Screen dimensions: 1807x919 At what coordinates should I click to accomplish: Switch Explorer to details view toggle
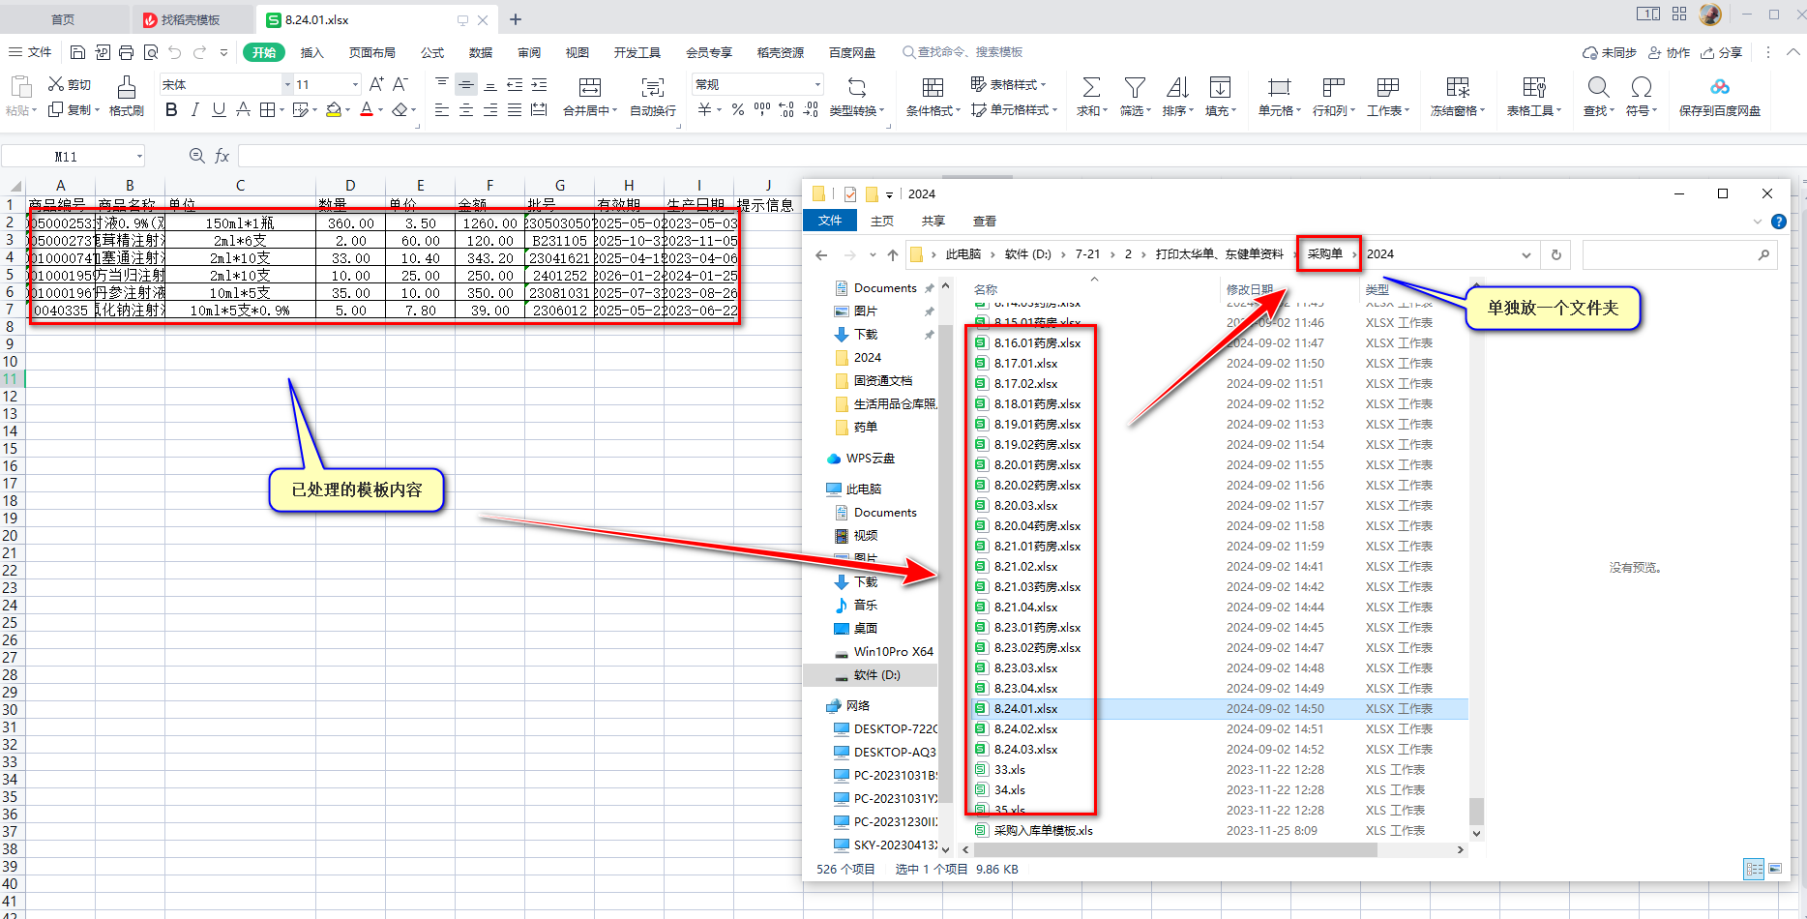[1754, 869]
